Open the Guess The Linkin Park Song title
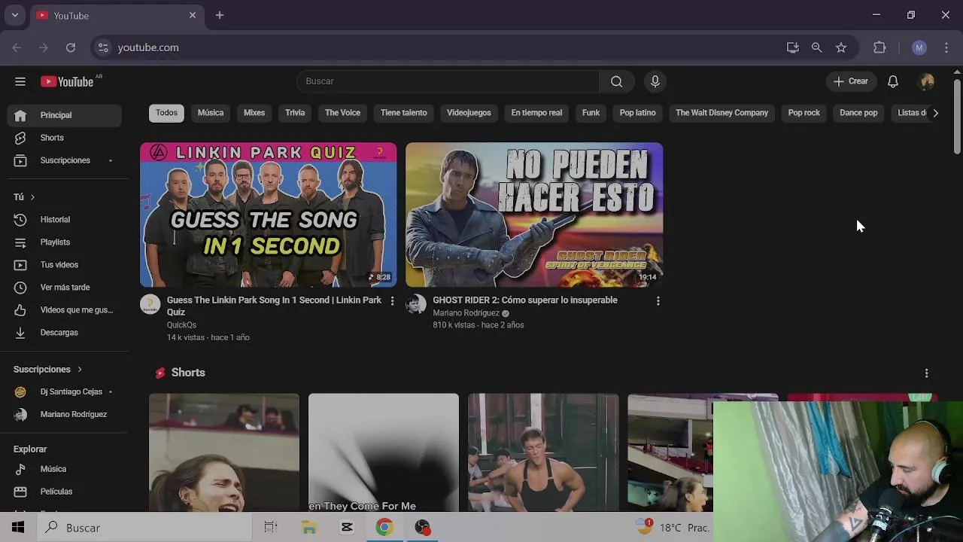This screenshot has height=542, width=963. [x=274, y=306]
